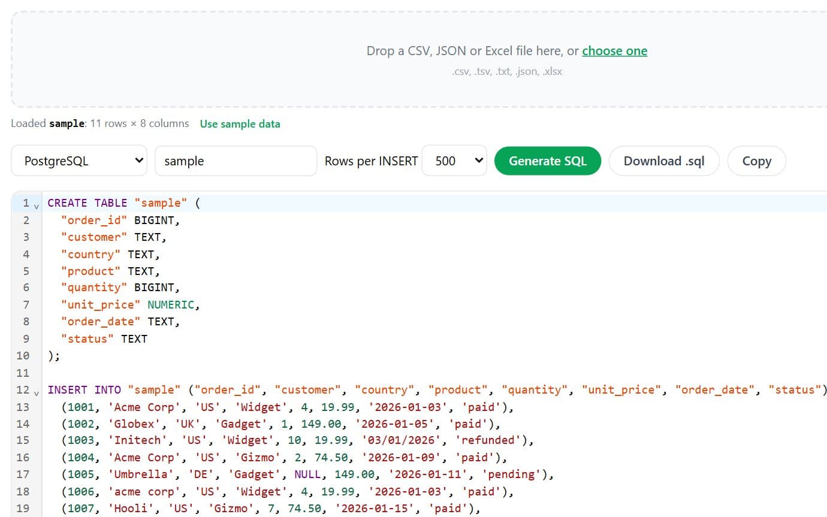Click the row for order 1007 Hooli

tap(271, 508)
